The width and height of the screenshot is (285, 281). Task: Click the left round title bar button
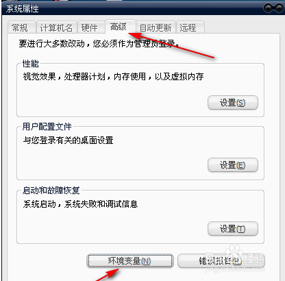click(x=268, y=8)
